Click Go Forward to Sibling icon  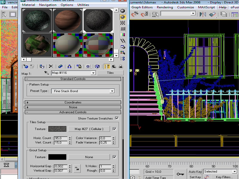(121, 66)
